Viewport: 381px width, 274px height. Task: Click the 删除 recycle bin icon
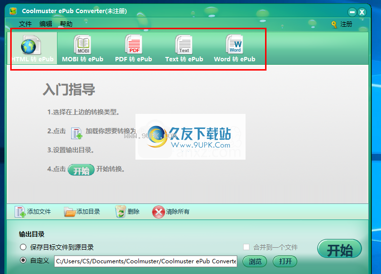[120, 212]
